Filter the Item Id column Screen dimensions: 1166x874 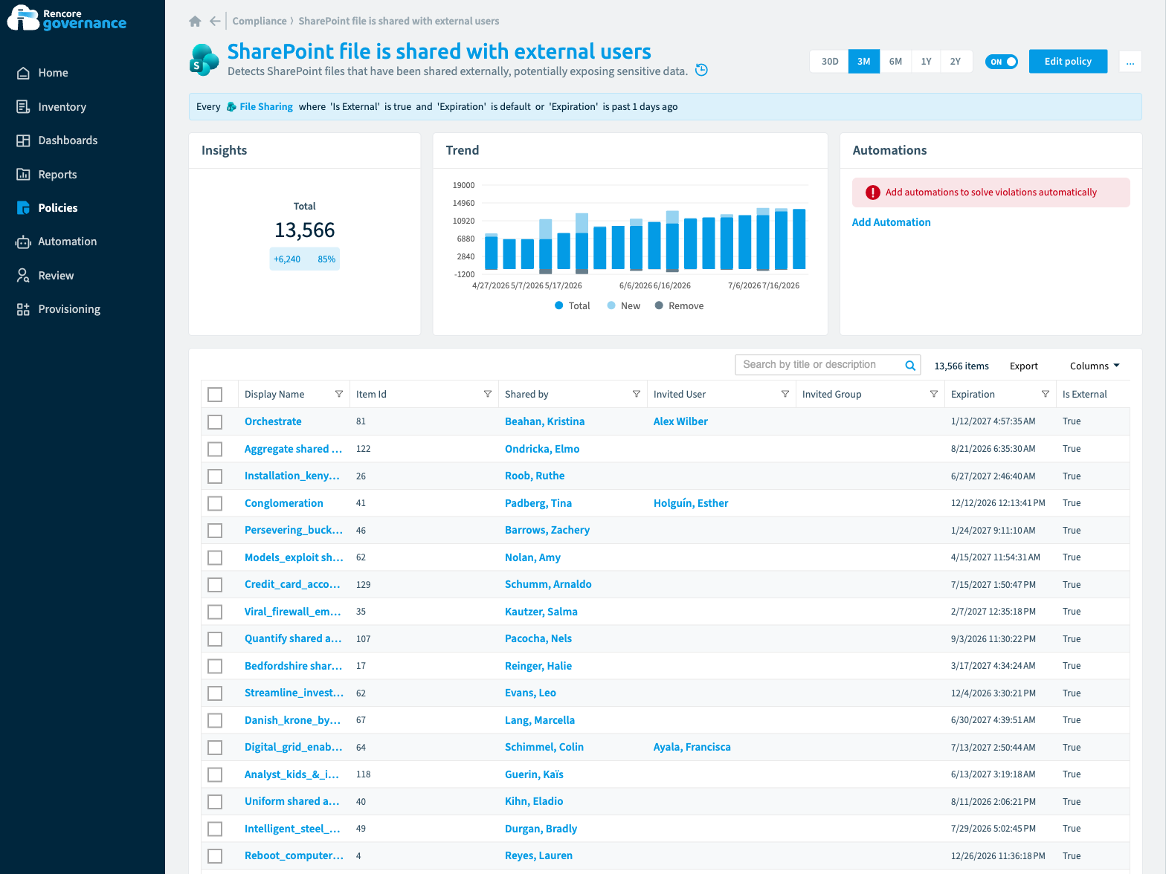click(x=488, y=394)
